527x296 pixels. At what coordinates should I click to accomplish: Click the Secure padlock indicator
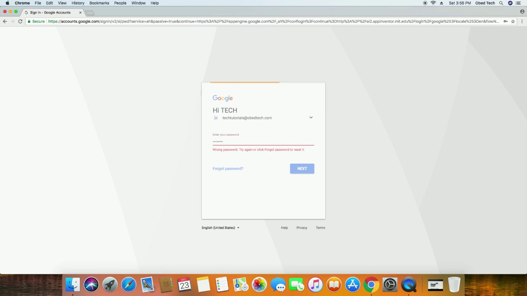pos(36,21)
